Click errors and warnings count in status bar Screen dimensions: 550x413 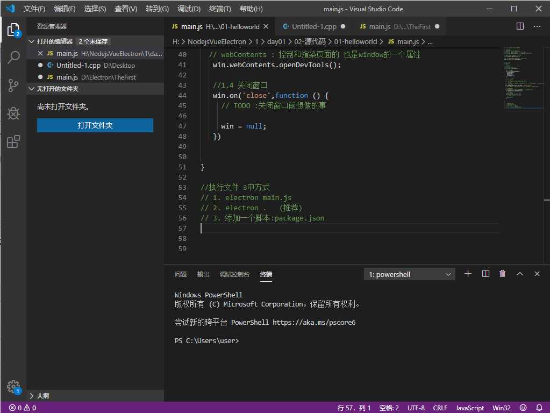pos(23,408)
